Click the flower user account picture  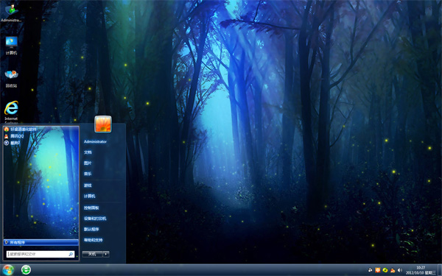(103, 124)
